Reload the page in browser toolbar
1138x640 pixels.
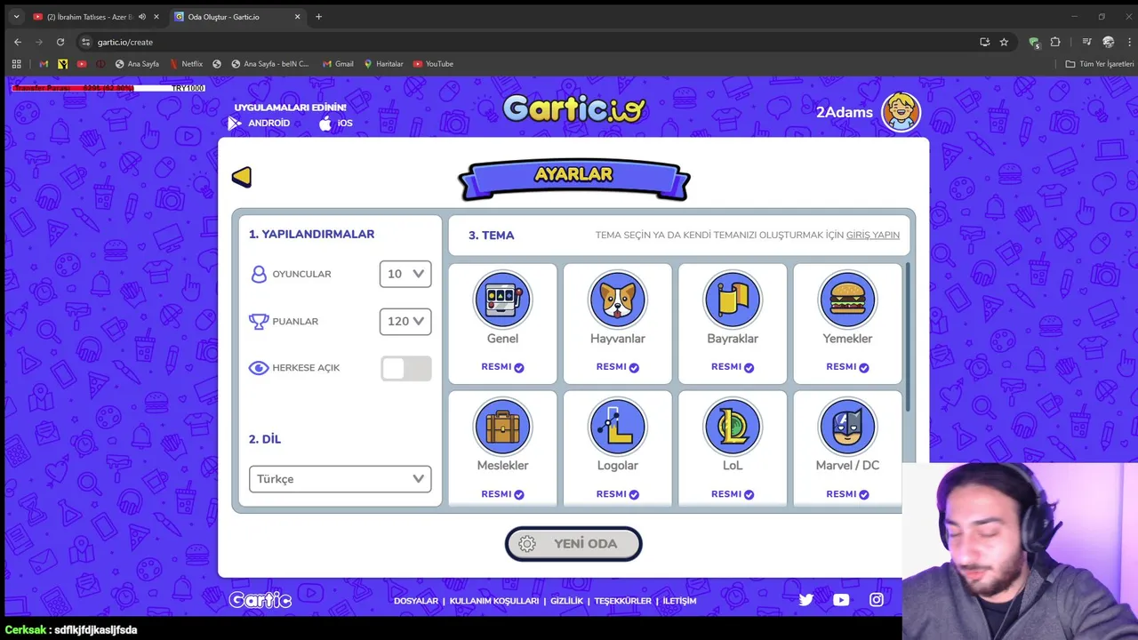(x=60, y=42)
